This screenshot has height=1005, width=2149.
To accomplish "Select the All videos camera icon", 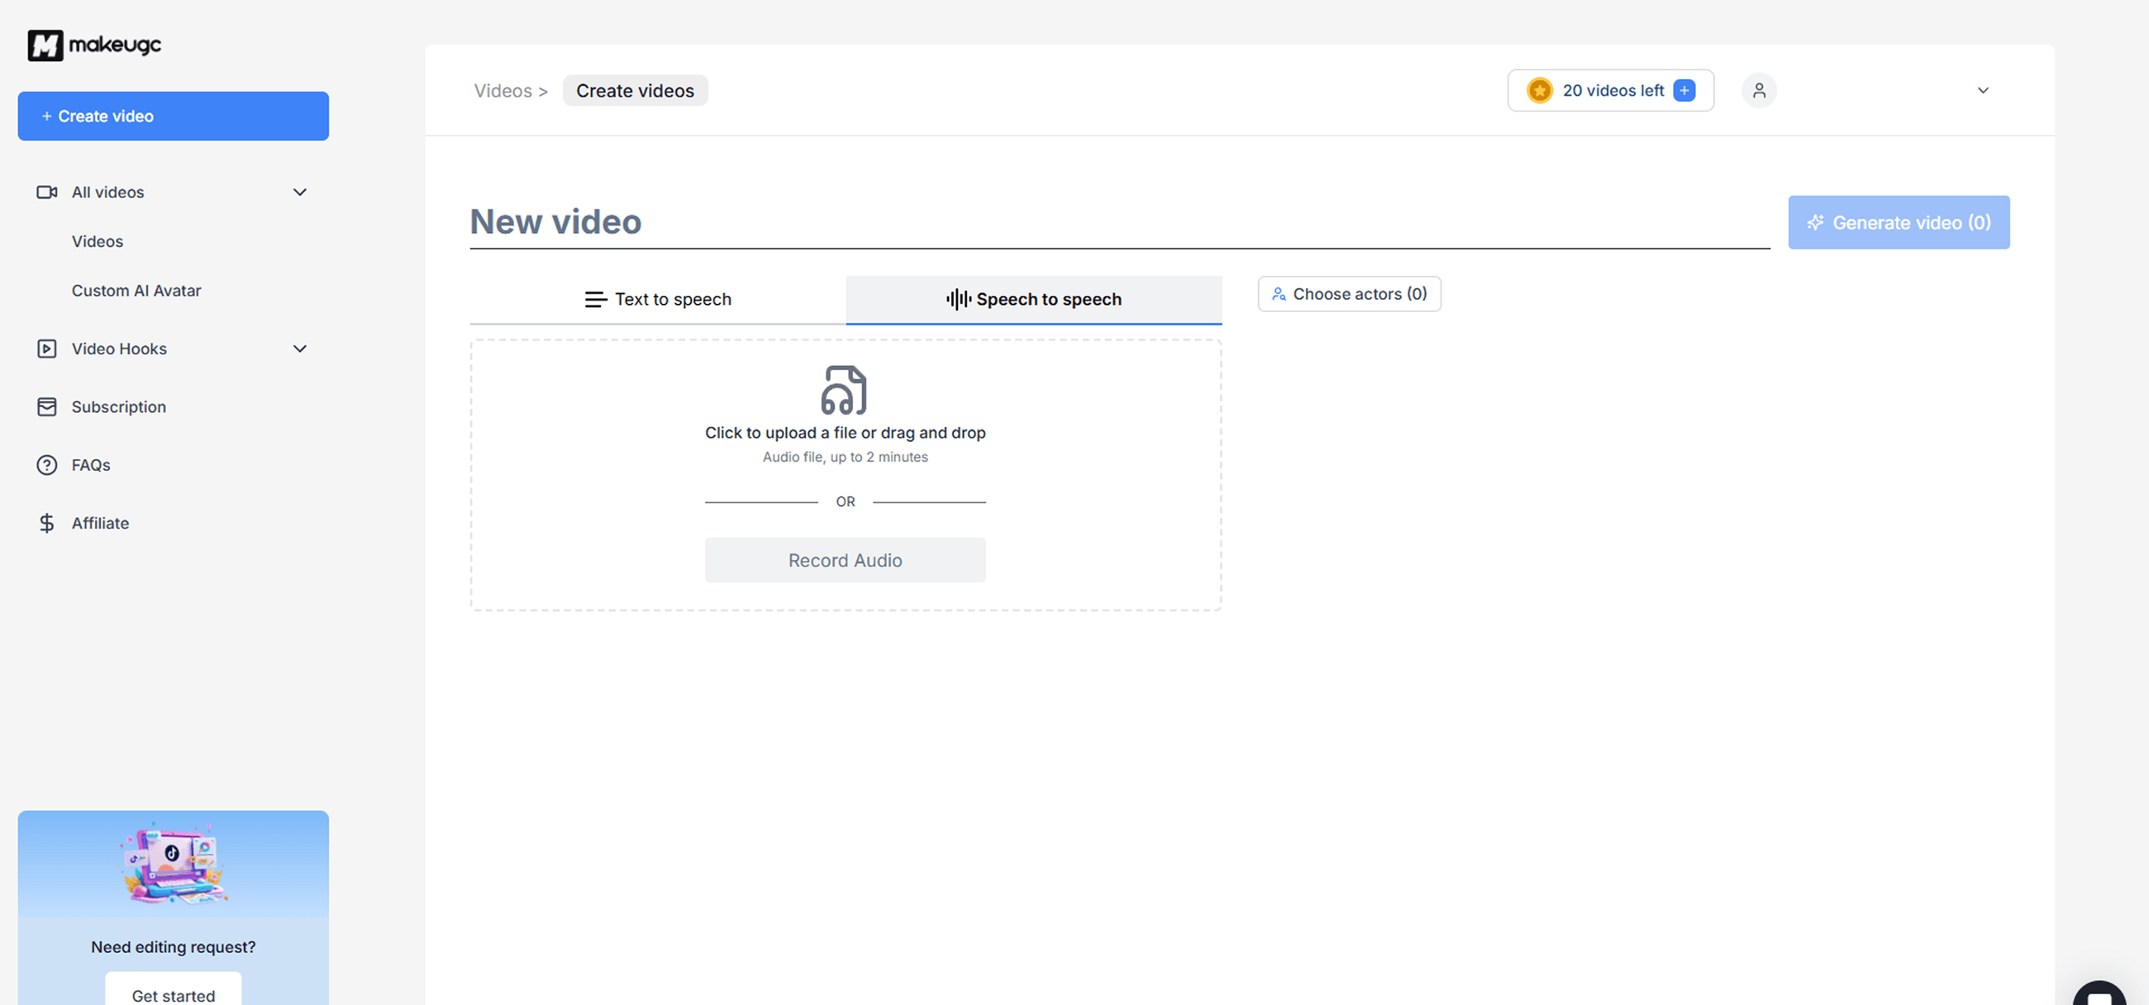I will 47,192.
